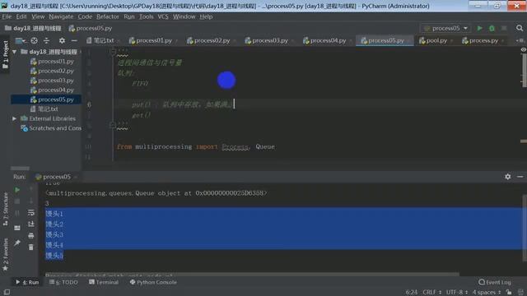
Task: Run process05 with green toolbar play button
Action: tap(479, 28)
